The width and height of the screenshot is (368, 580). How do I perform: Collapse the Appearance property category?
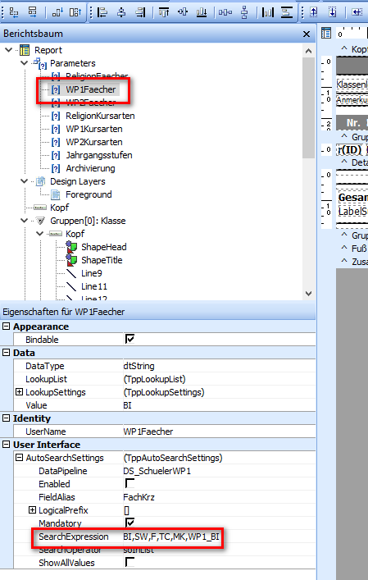point(7,327)
